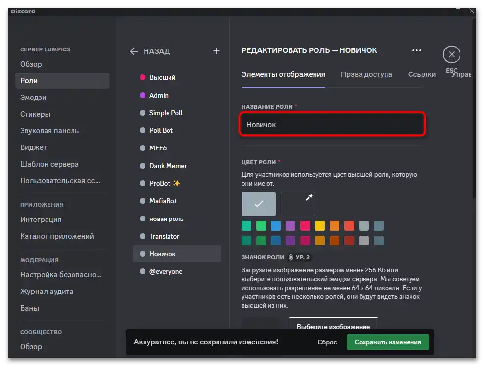
Task: Close settings with the ESC circle button
Action: 451,54
